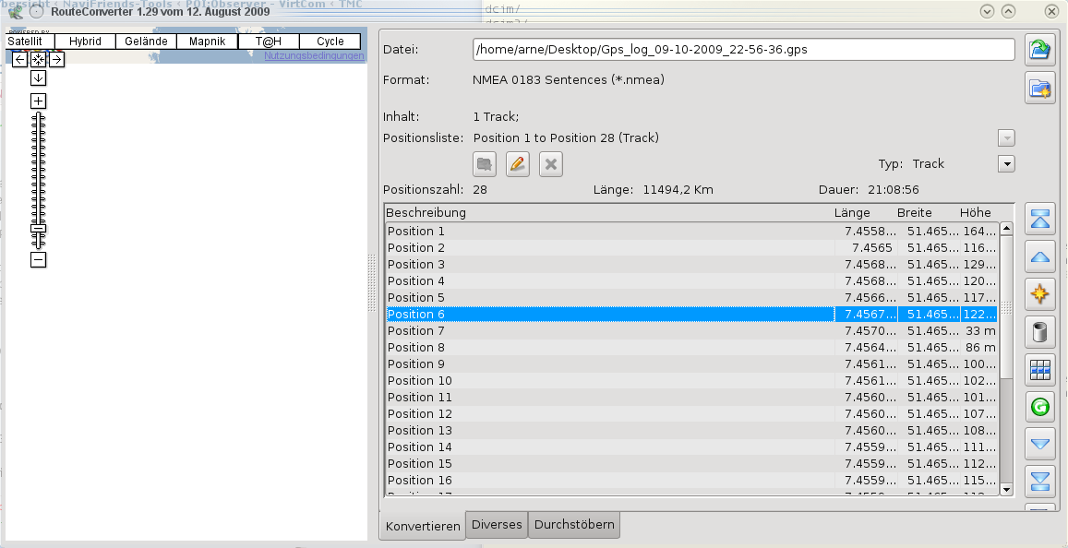Select the Mapnik map layer

pos(207,42)
